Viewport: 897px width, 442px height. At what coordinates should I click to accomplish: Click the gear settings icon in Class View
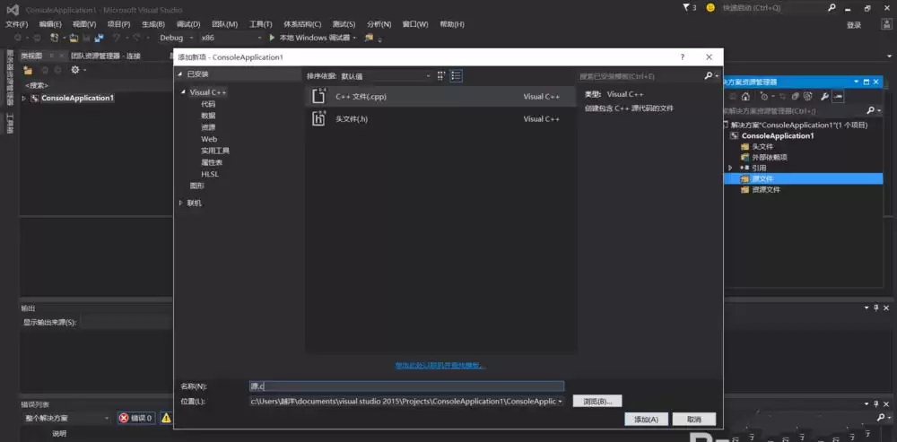point(75,70)
